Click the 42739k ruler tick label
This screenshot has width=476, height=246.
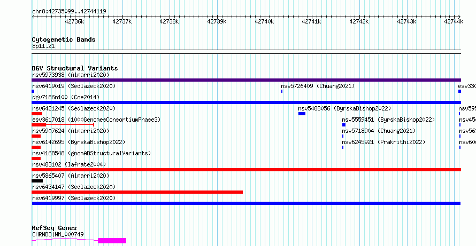point(217,21)
